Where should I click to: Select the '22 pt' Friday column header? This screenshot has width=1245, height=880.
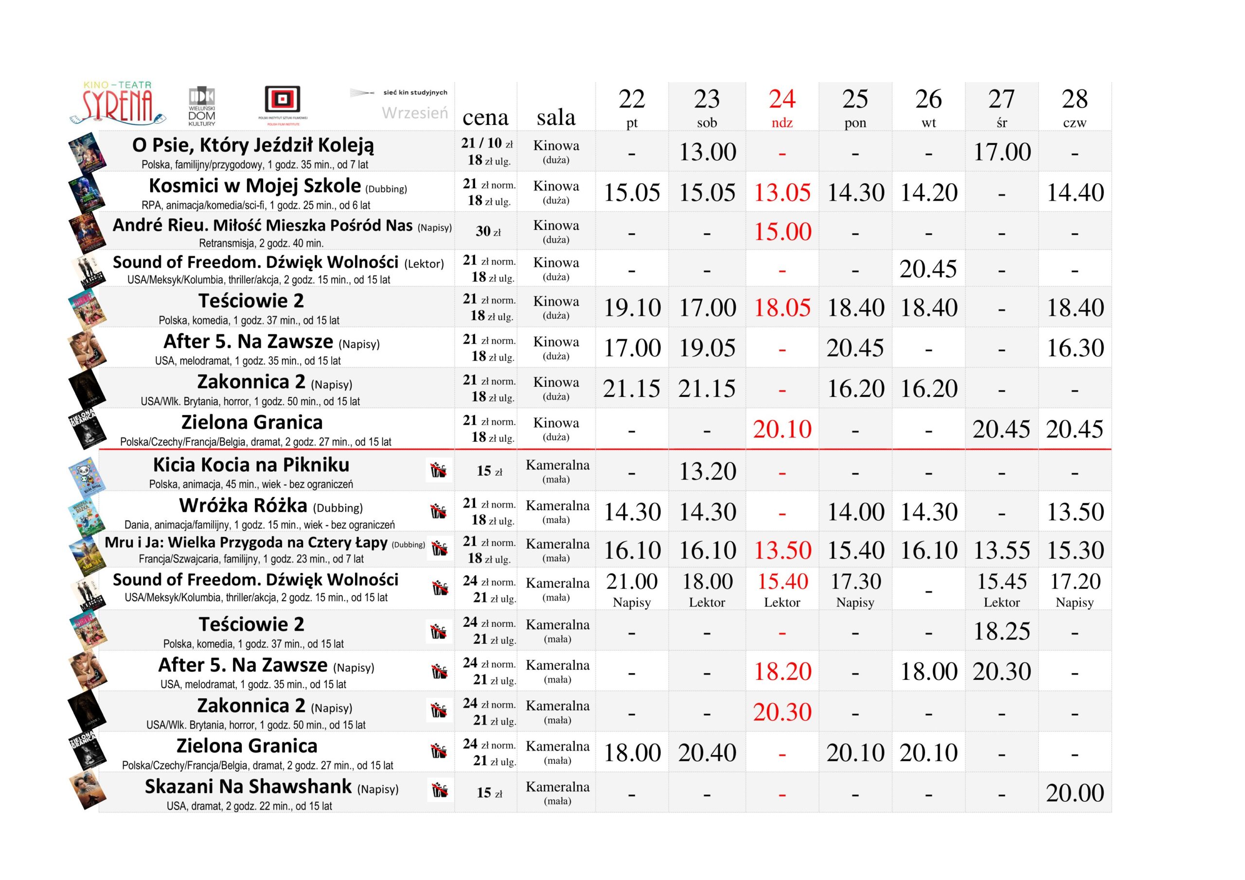click(x=632, y=107)
